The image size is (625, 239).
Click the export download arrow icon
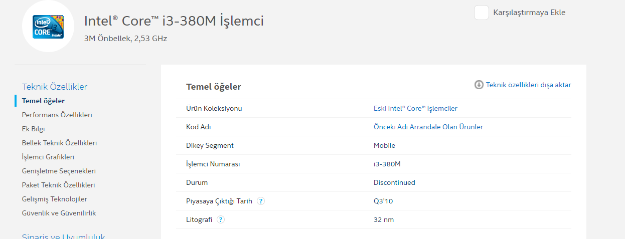tap(479, 85)
